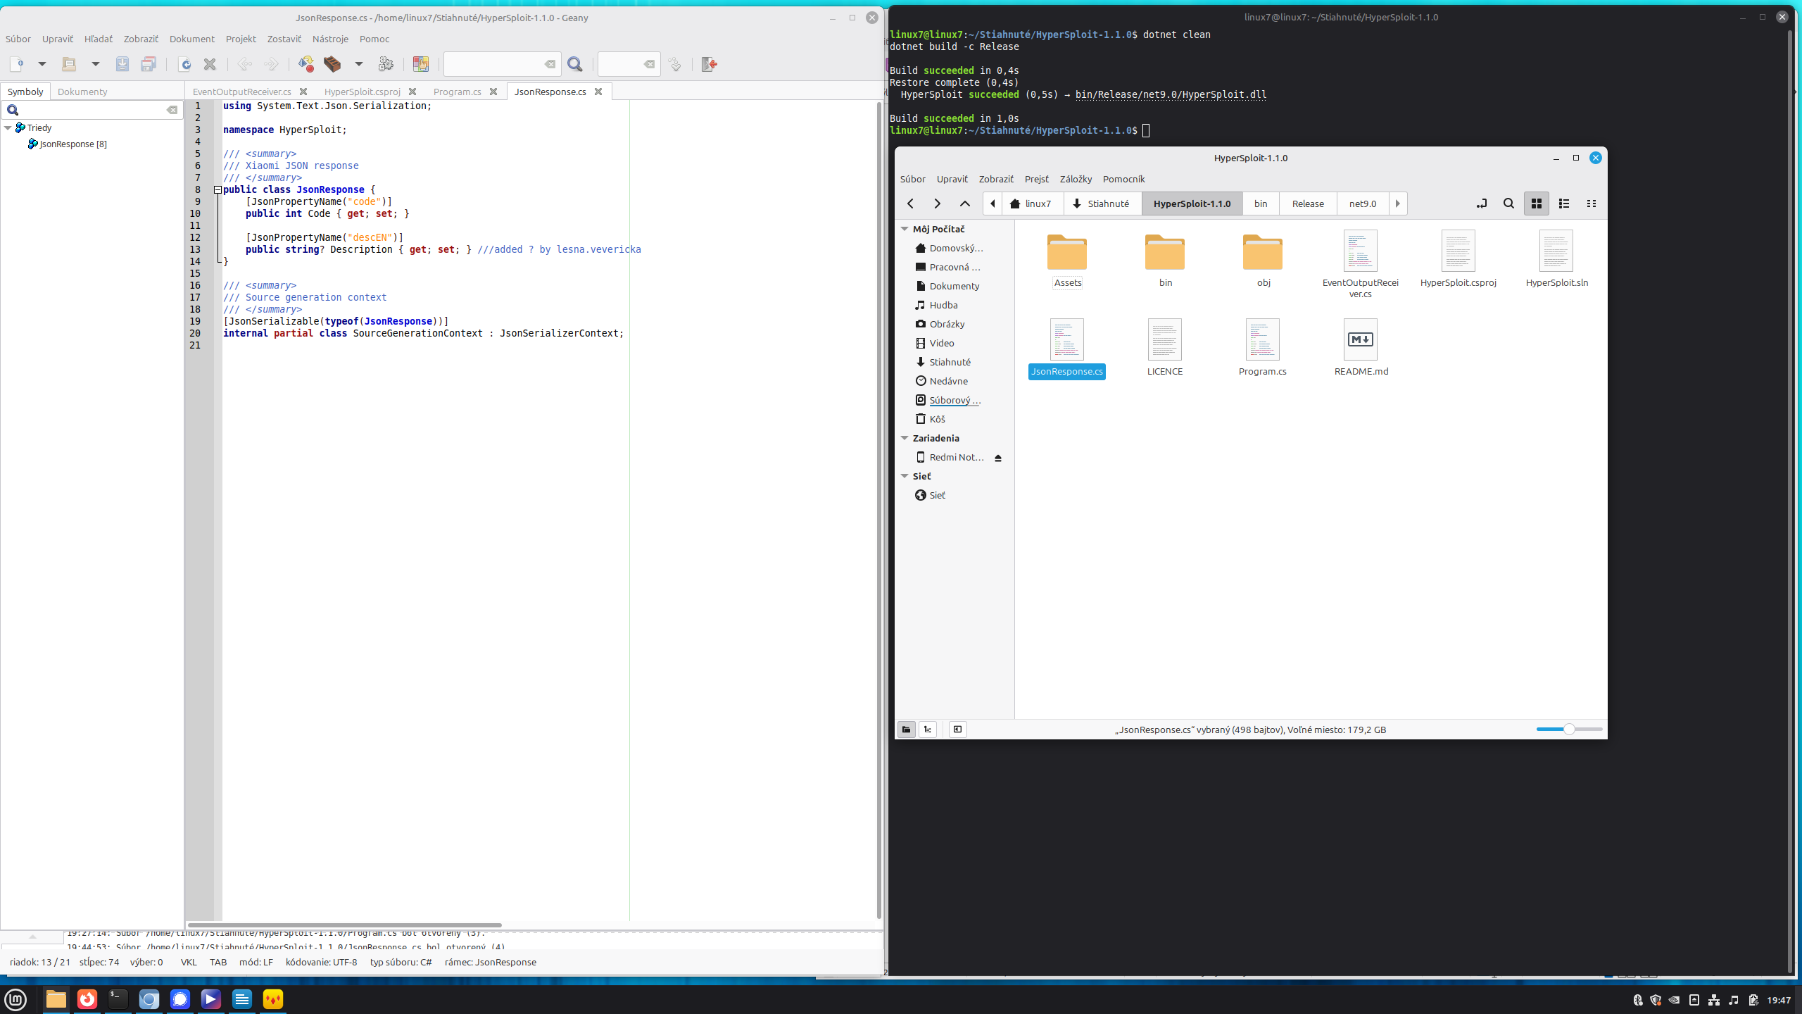
Task: Open Stiahnuté in file manager sidebar
Action: (x=950, y=362)
